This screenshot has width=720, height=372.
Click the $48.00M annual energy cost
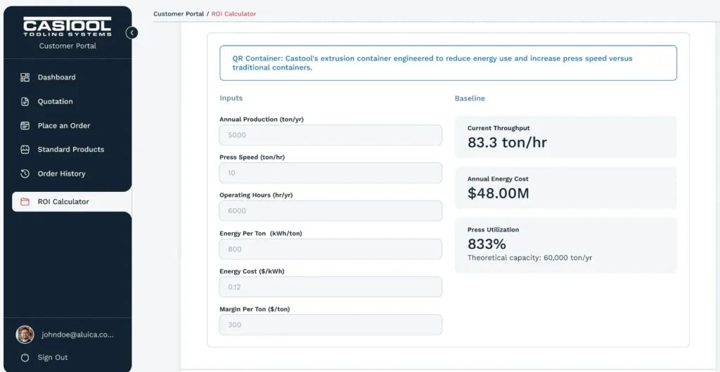[499, 193]
